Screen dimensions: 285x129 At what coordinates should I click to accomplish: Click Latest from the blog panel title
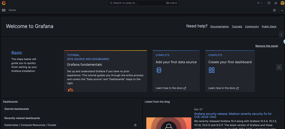pyautogui.click(x=157, y=102)
